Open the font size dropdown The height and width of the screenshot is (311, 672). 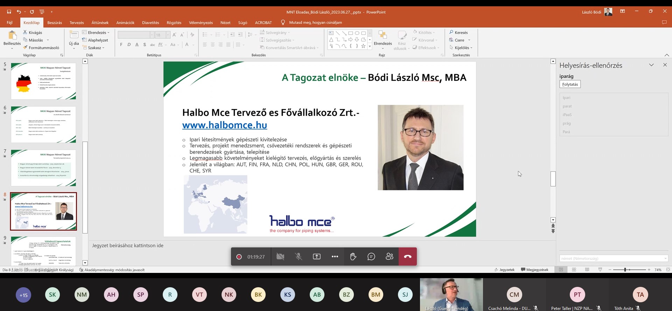coord(168,35)
